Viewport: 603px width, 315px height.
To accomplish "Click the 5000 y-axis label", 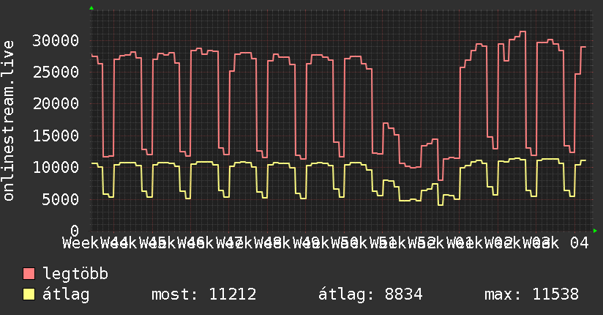I will (61, 199).
